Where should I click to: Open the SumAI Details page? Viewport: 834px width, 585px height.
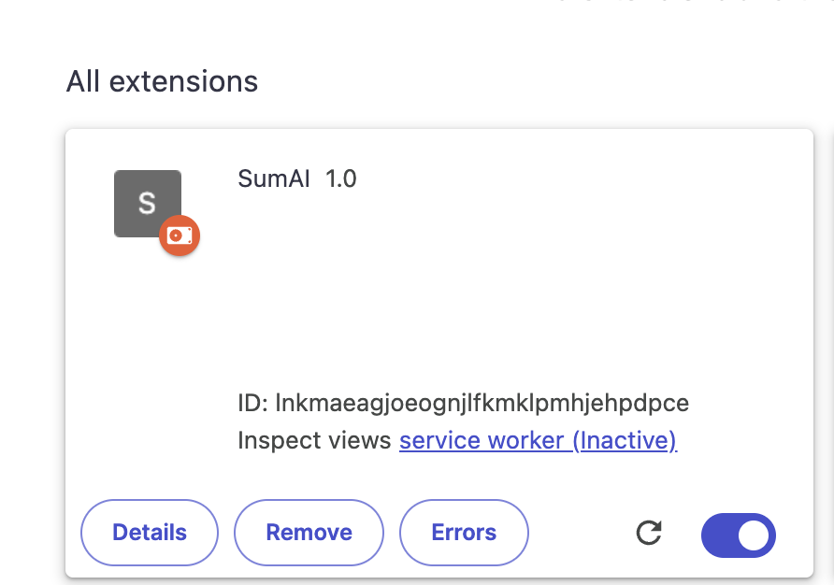(x=150, y=533)
